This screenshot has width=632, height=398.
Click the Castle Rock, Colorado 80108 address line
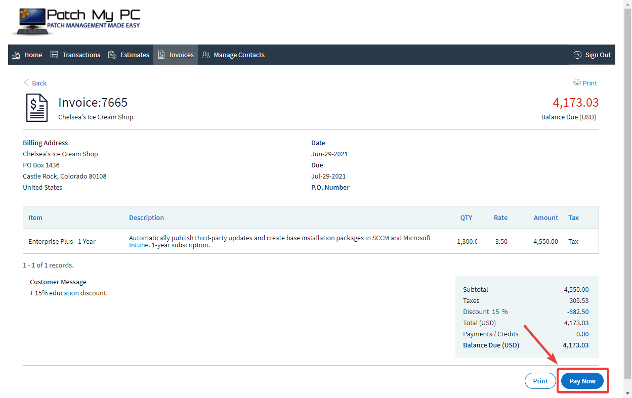tap(65, 176)
